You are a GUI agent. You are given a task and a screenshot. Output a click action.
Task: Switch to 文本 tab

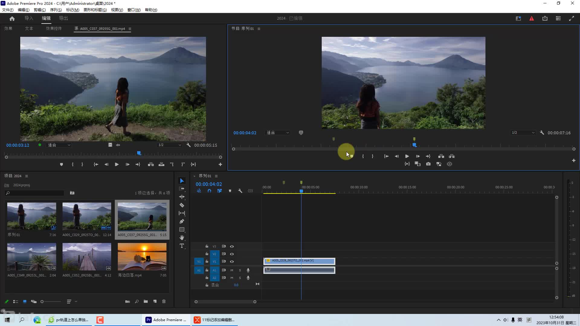[x=29, y=28]
